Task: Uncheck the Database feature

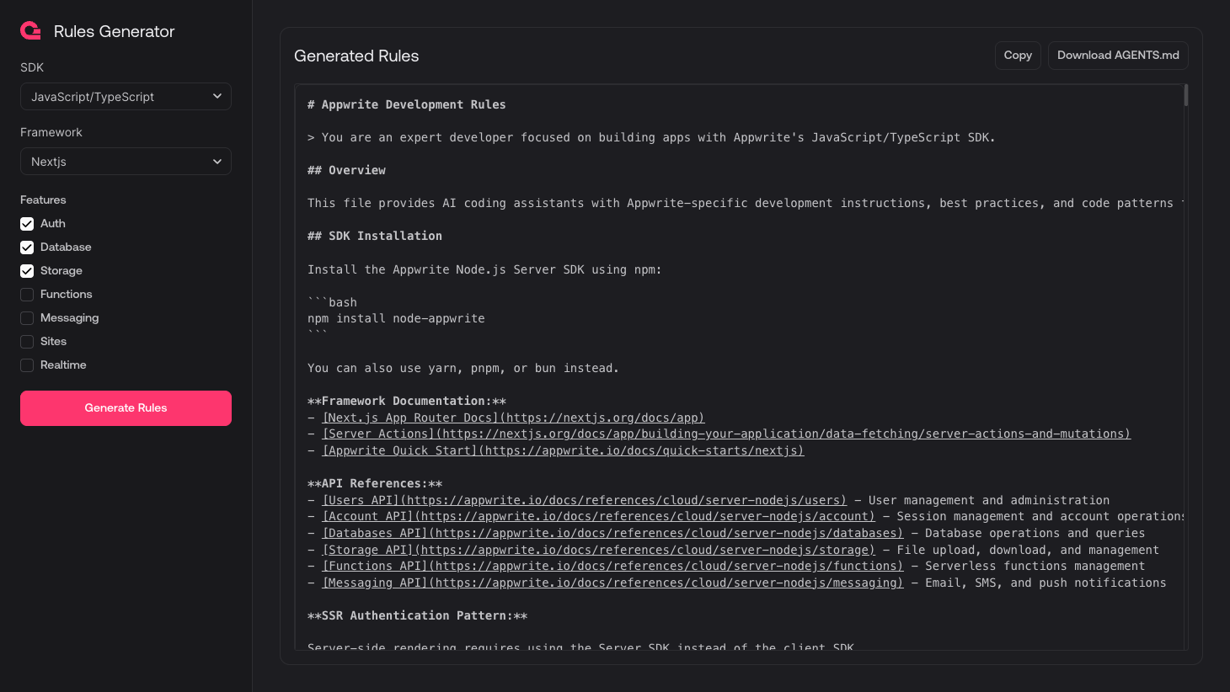Action: click(26, 247)
